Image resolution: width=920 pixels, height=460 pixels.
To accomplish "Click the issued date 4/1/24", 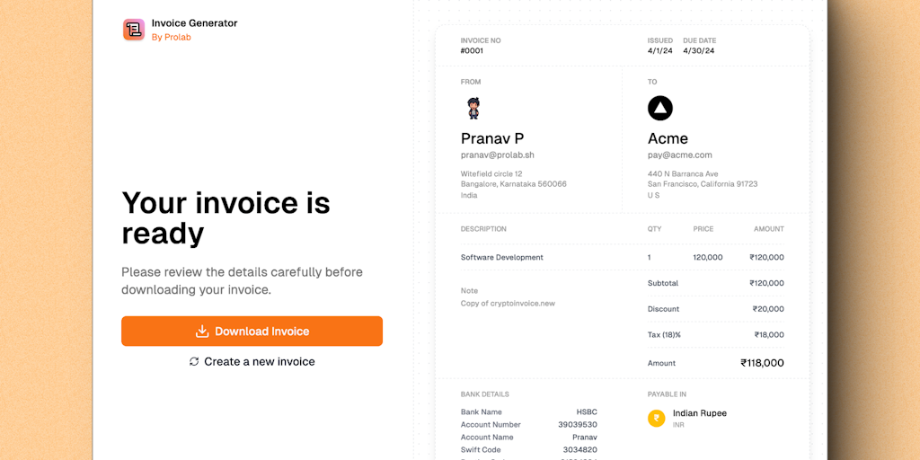I will [x=659, y=51].
